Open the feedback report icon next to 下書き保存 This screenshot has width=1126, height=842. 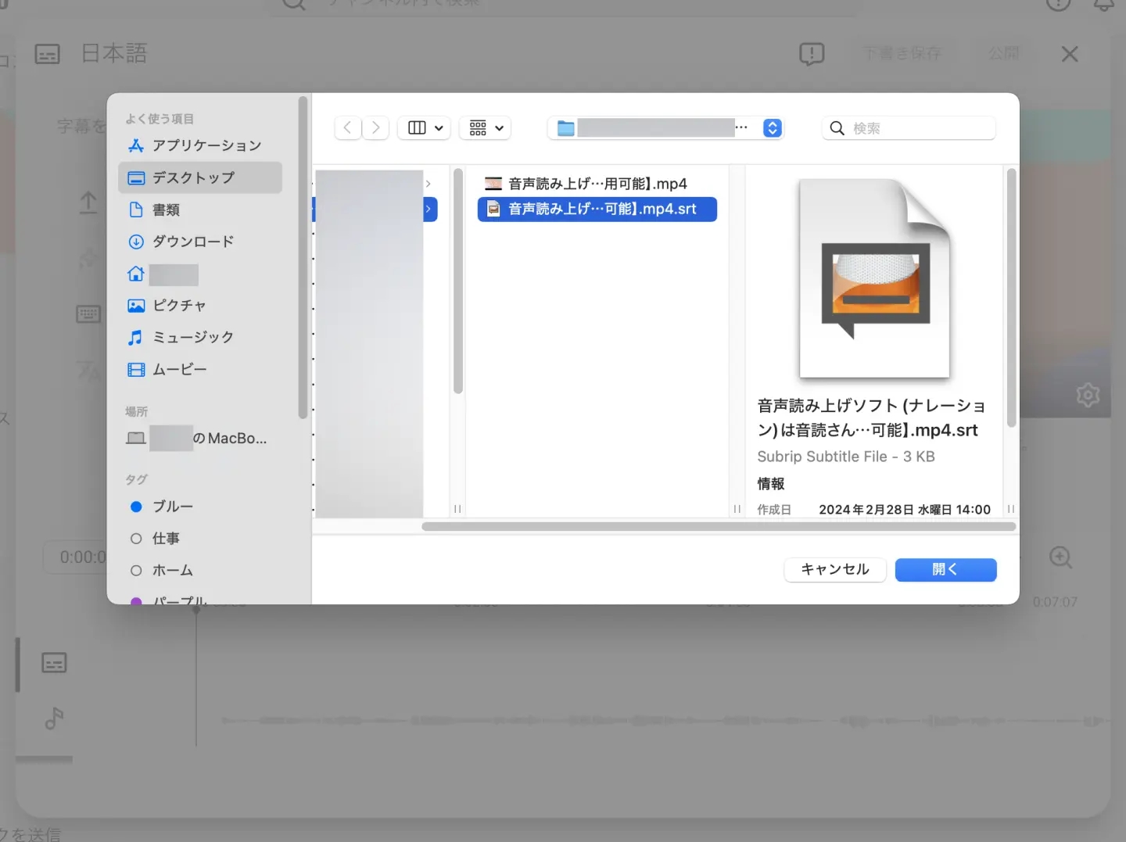812,54
